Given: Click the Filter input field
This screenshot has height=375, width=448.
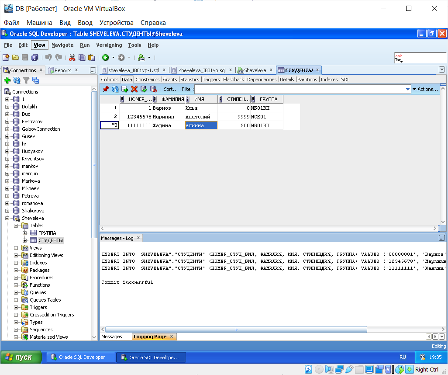Looking at the screenshot, I should click(x=300, y=89).
